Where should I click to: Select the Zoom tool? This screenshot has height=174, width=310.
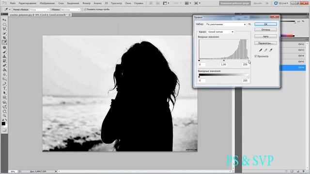click(x=4, y=116)
